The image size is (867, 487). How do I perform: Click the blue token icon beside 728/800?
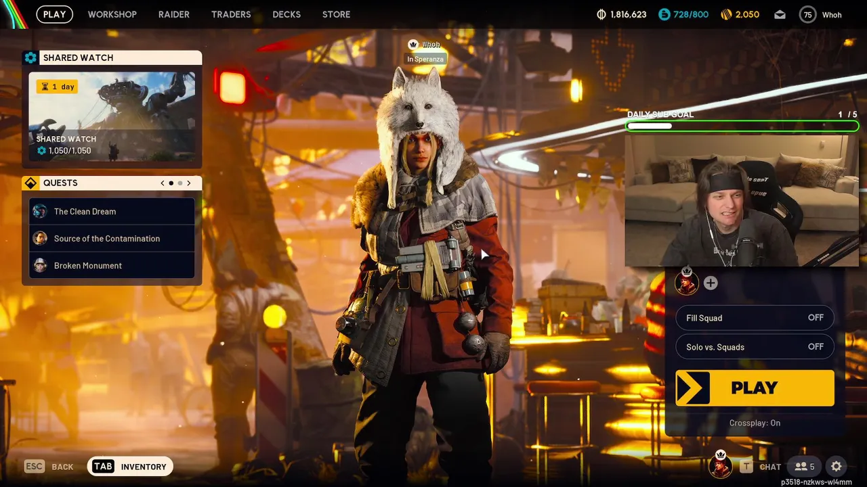[x=664, y=14]
